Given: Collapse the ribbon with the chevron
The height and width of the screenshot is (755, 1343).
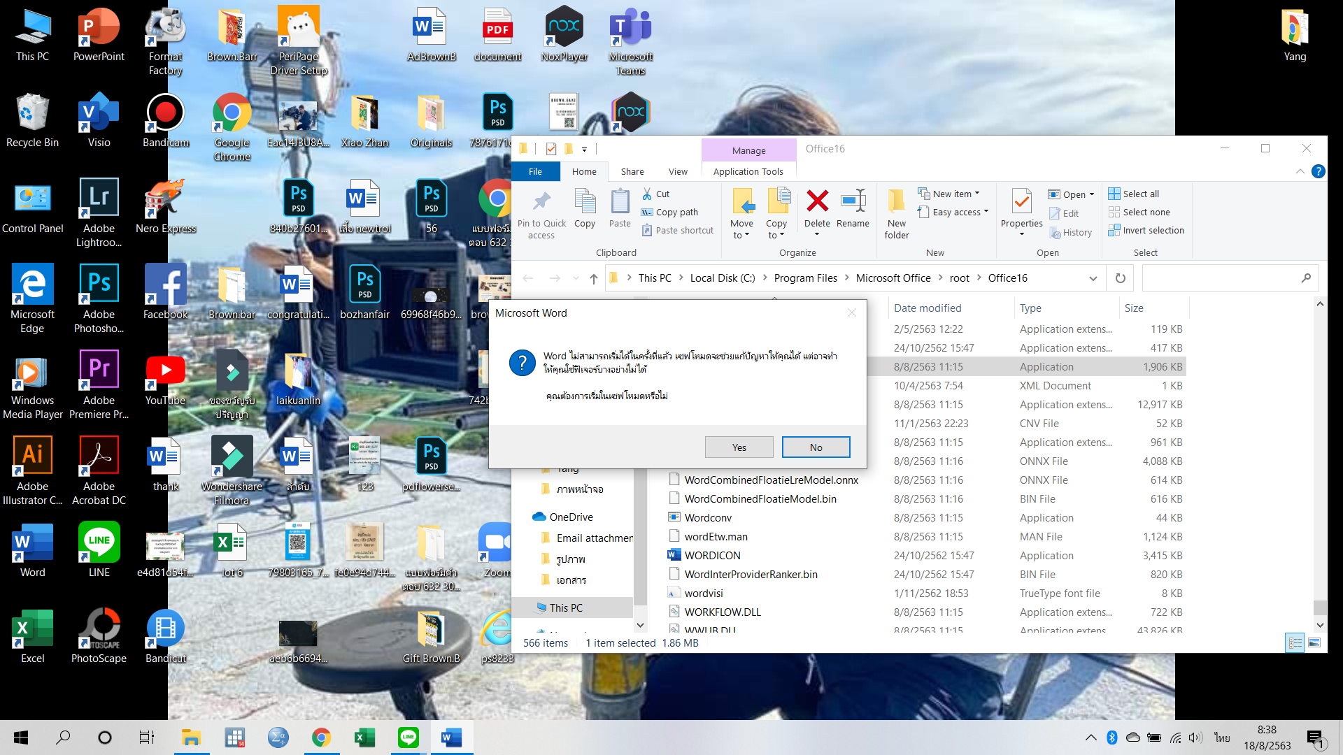Looking at the screenshot, I should (1300, 171).
